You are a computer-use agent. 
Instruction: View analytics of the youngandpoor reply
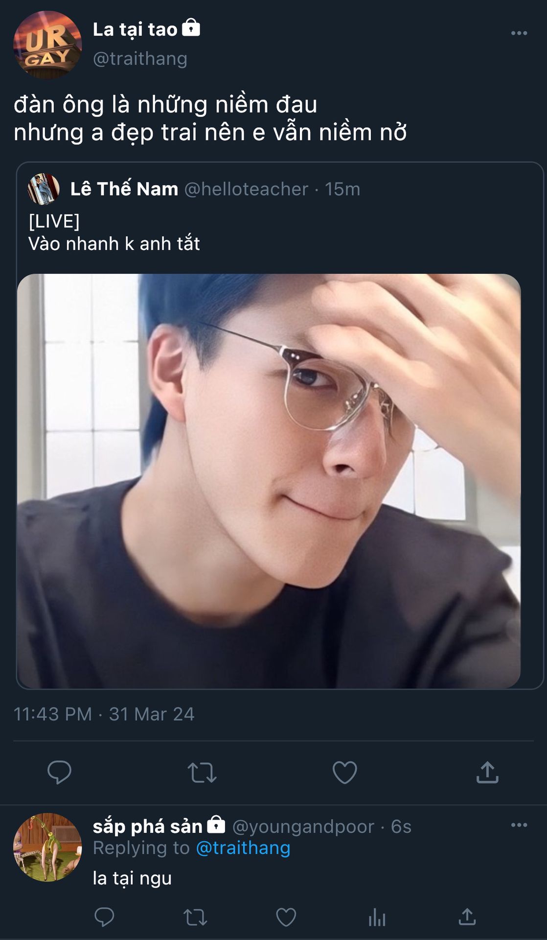(377, 917)
